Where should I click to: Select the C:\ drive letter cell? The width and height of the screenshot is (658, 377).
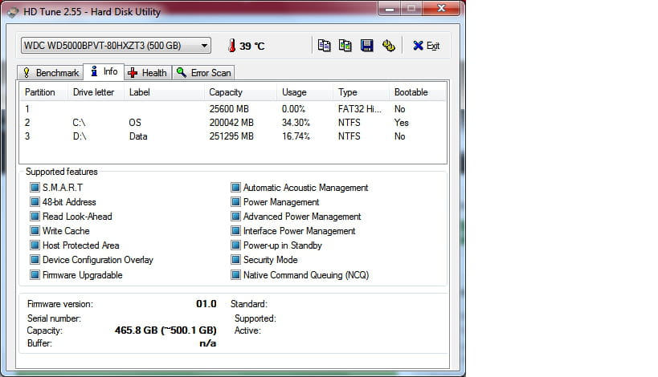point(79,122)
